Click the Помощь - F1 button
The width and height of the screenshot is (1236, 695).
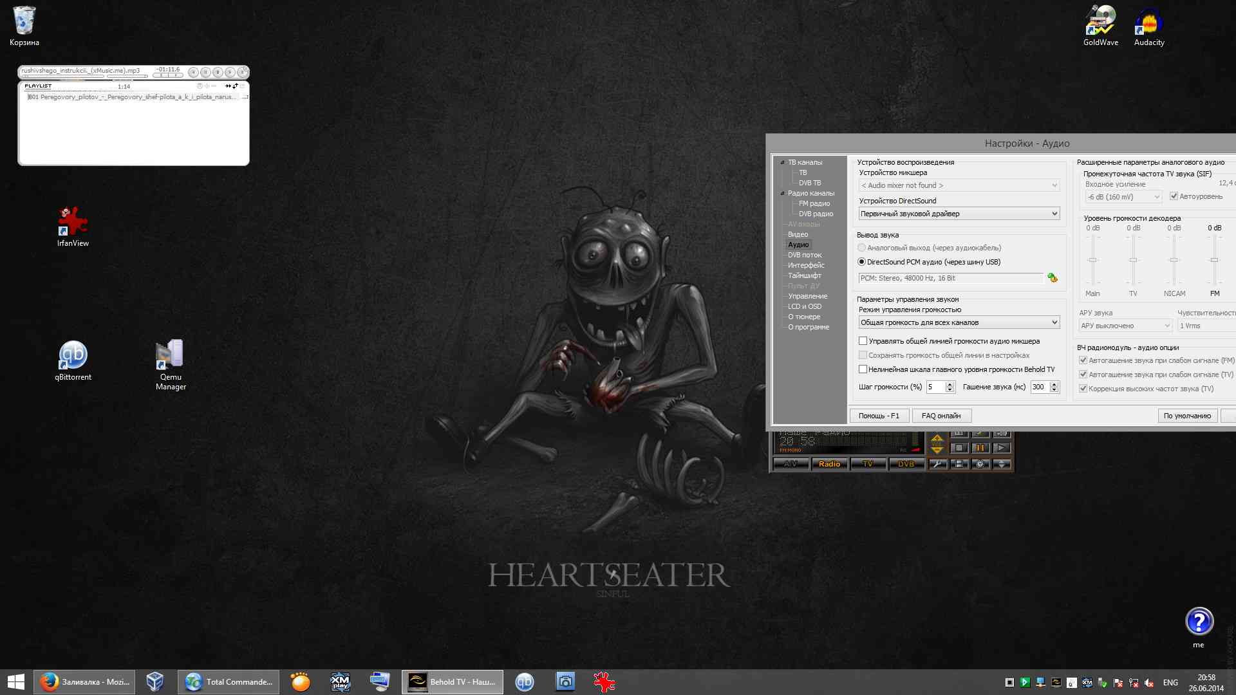coord(879,416)
